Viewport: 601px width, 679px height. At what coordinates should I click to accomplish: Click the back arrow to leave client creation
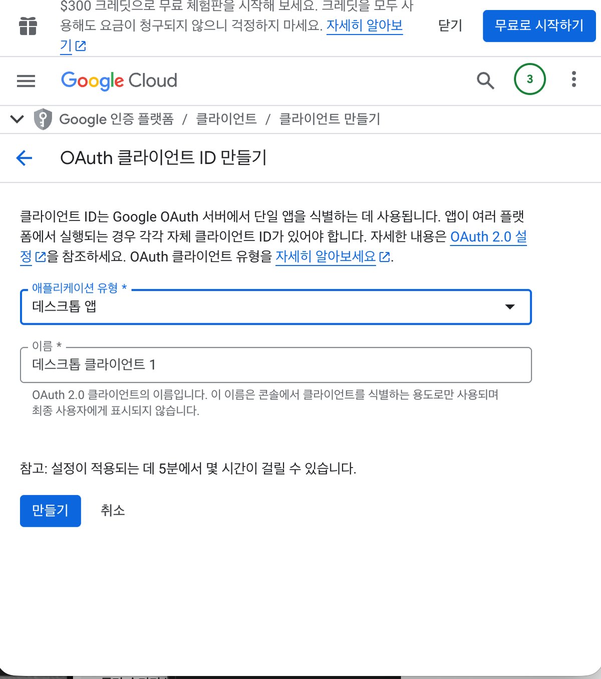pos(24,158)
